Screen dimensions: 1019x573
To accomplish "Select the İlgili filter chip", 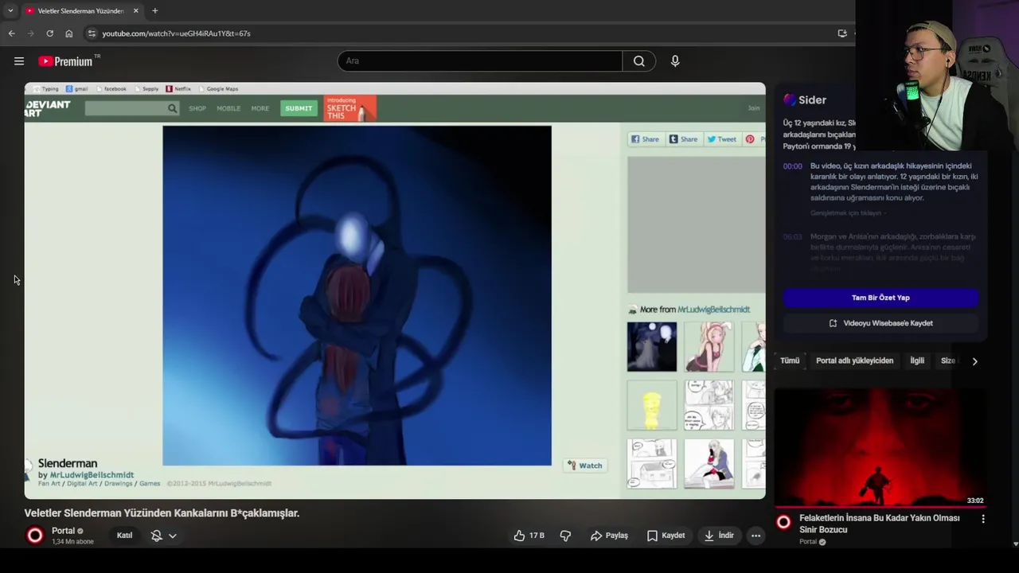I will coord(917,361).
